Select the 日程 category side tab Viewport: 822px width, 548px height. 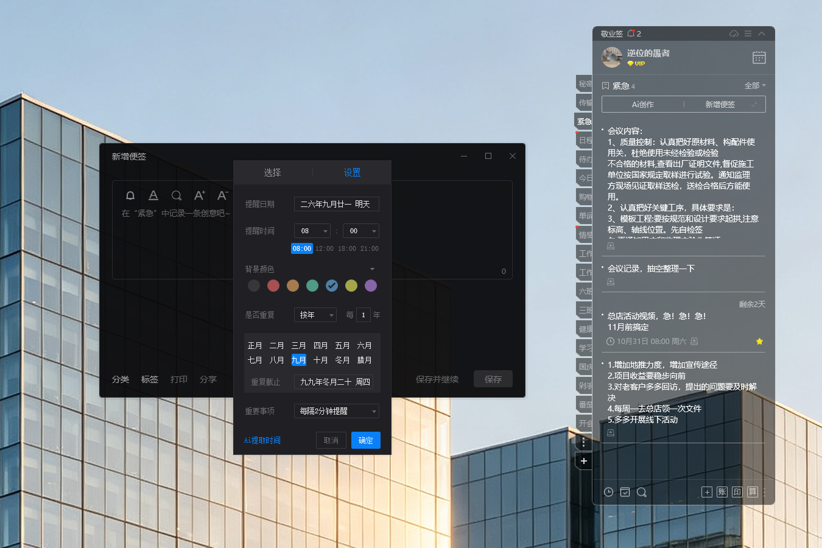[585, 140]
